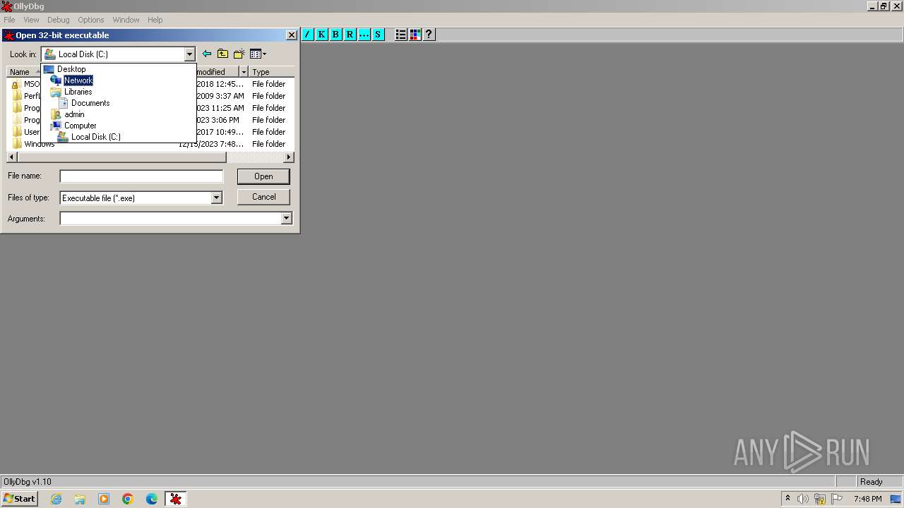The image size is (904, 508).
Task: Launch Internet Explorer from taskbar
Action: [x=56, y=499]
